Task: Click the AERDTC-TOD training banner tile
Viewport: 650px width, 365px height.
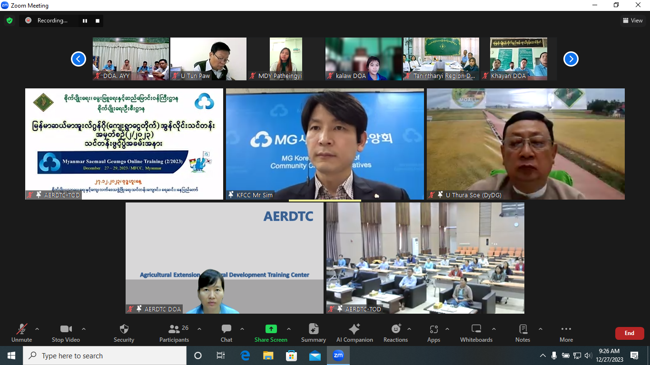Action: (x=124, y=144)
